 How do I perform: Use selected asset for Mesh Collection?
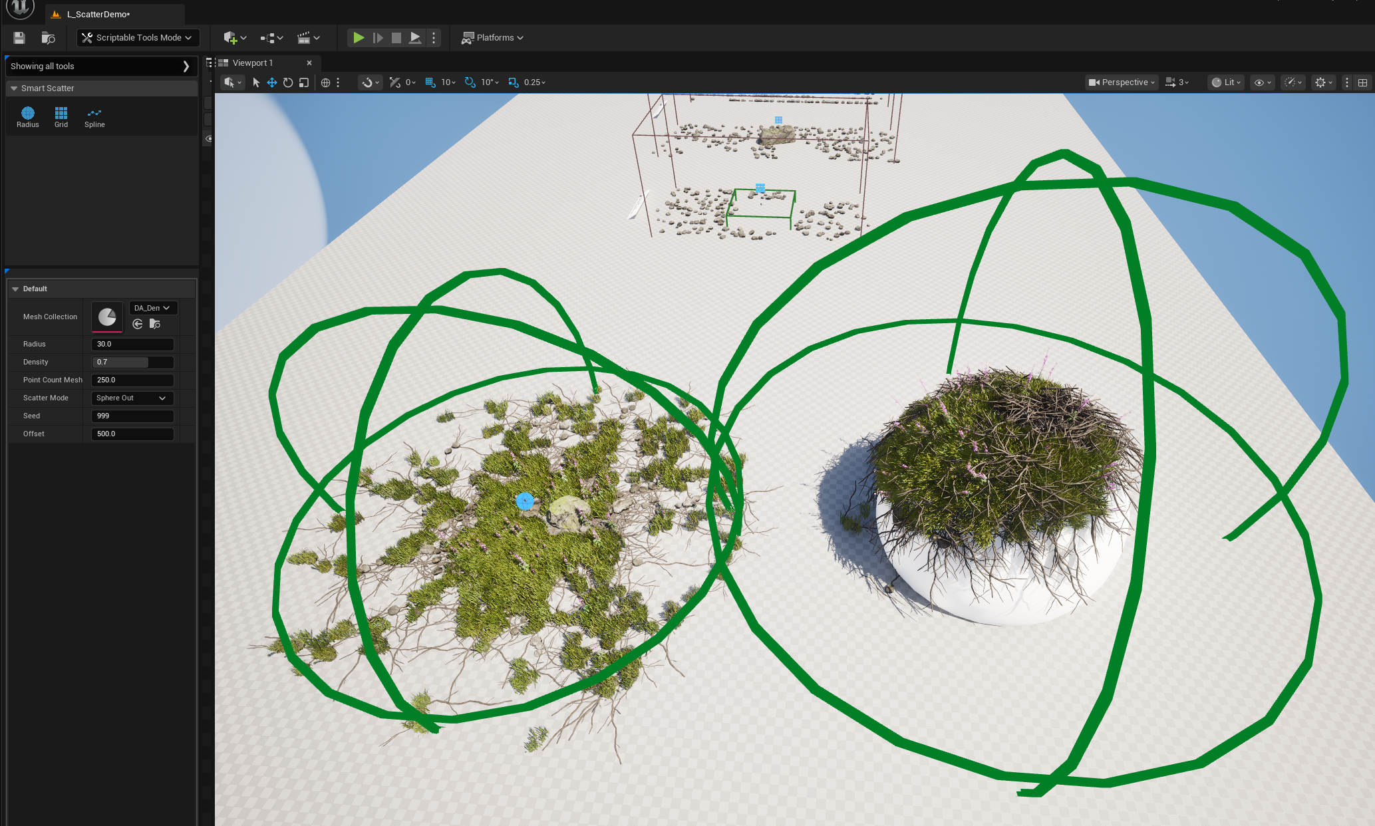click(x=138, y=324)
